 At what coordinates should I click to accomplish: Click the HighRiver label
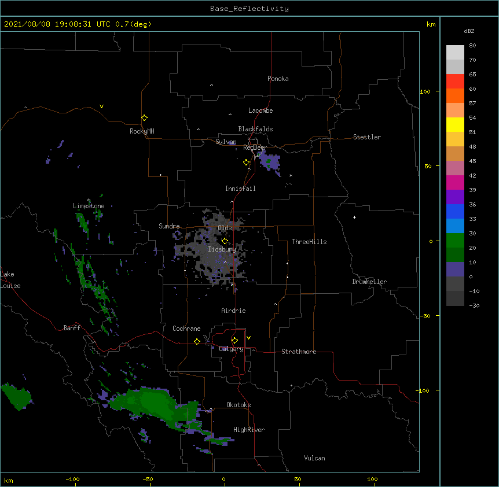pos(249,430)
